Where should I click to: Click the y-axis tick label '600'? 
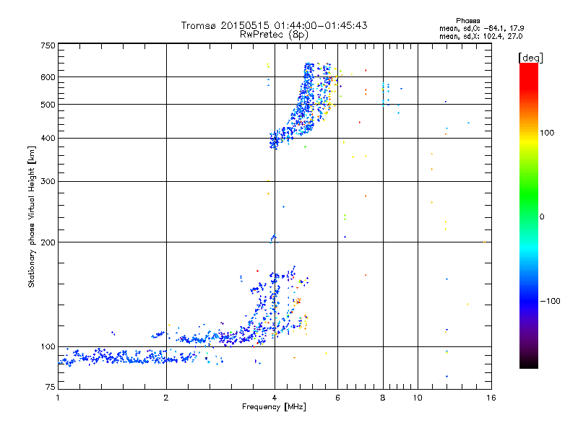tap(48, 77)
